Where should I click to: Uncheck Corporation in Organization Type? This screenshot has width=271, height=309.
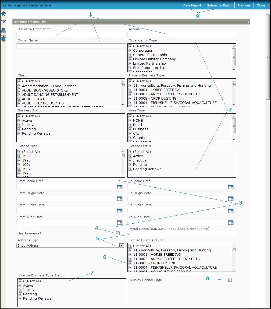[130, 50]
